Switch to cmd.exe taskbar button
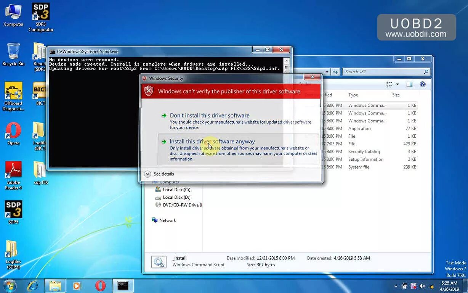The image size is (468, 293). 123,286
